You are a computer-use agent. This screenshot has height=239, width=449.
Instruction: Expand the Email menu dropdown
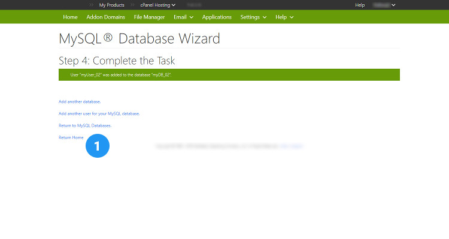pyautogui.click(x=184, y=17)
